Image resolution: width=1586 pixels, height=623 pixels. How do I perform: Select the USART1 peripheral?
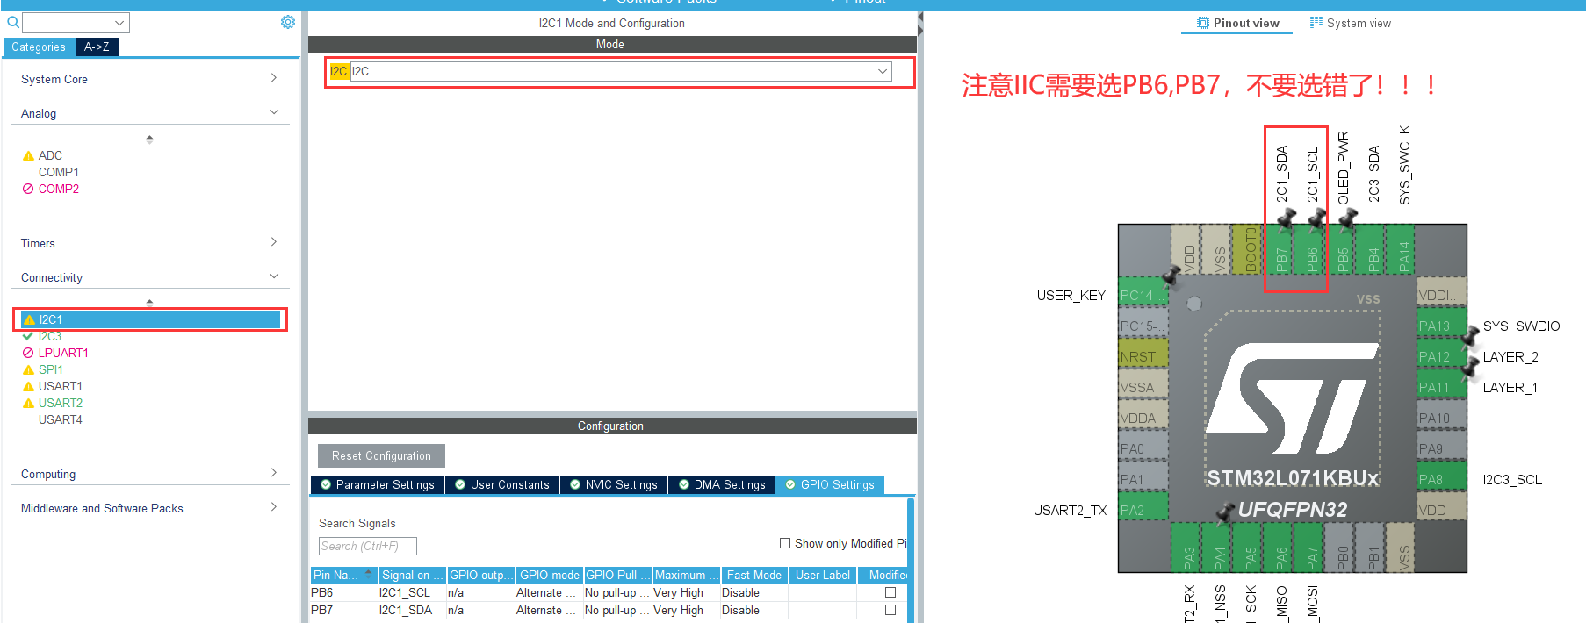pyautogui.click(x=61, y=386)
